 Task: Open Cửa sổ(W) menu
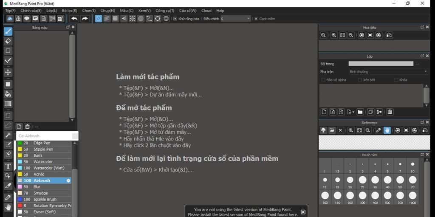click(x=187, y=11)
